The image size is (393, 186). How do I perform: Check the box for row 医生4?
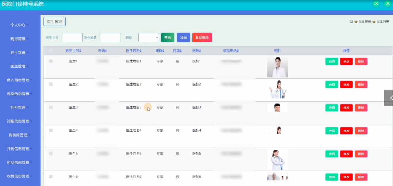tap(51, 130)
